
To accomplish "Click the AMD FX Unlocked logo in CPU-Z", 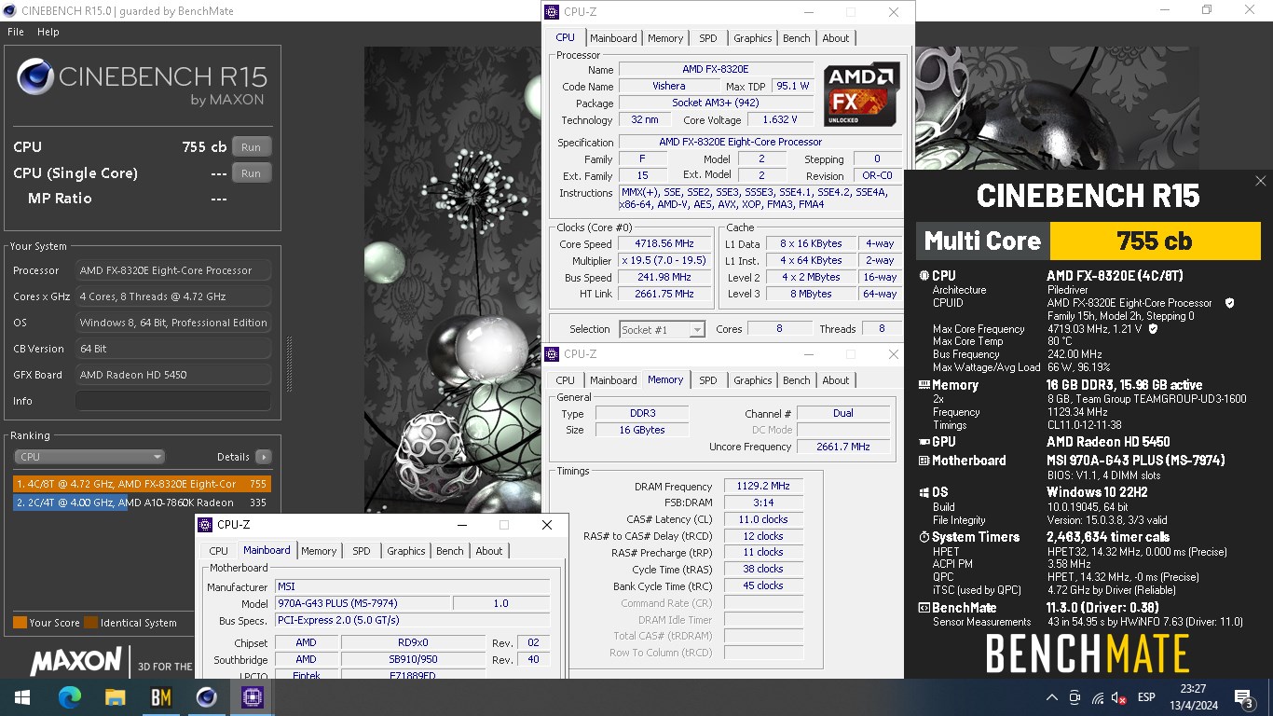I will point(862,94).
